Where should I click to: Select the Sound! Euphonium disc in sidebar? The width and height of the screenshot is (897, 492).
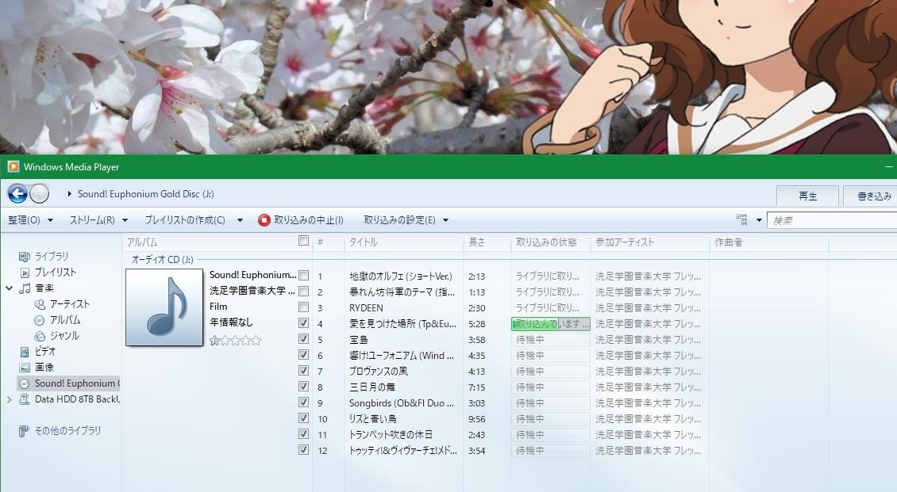tap(68, 383)
